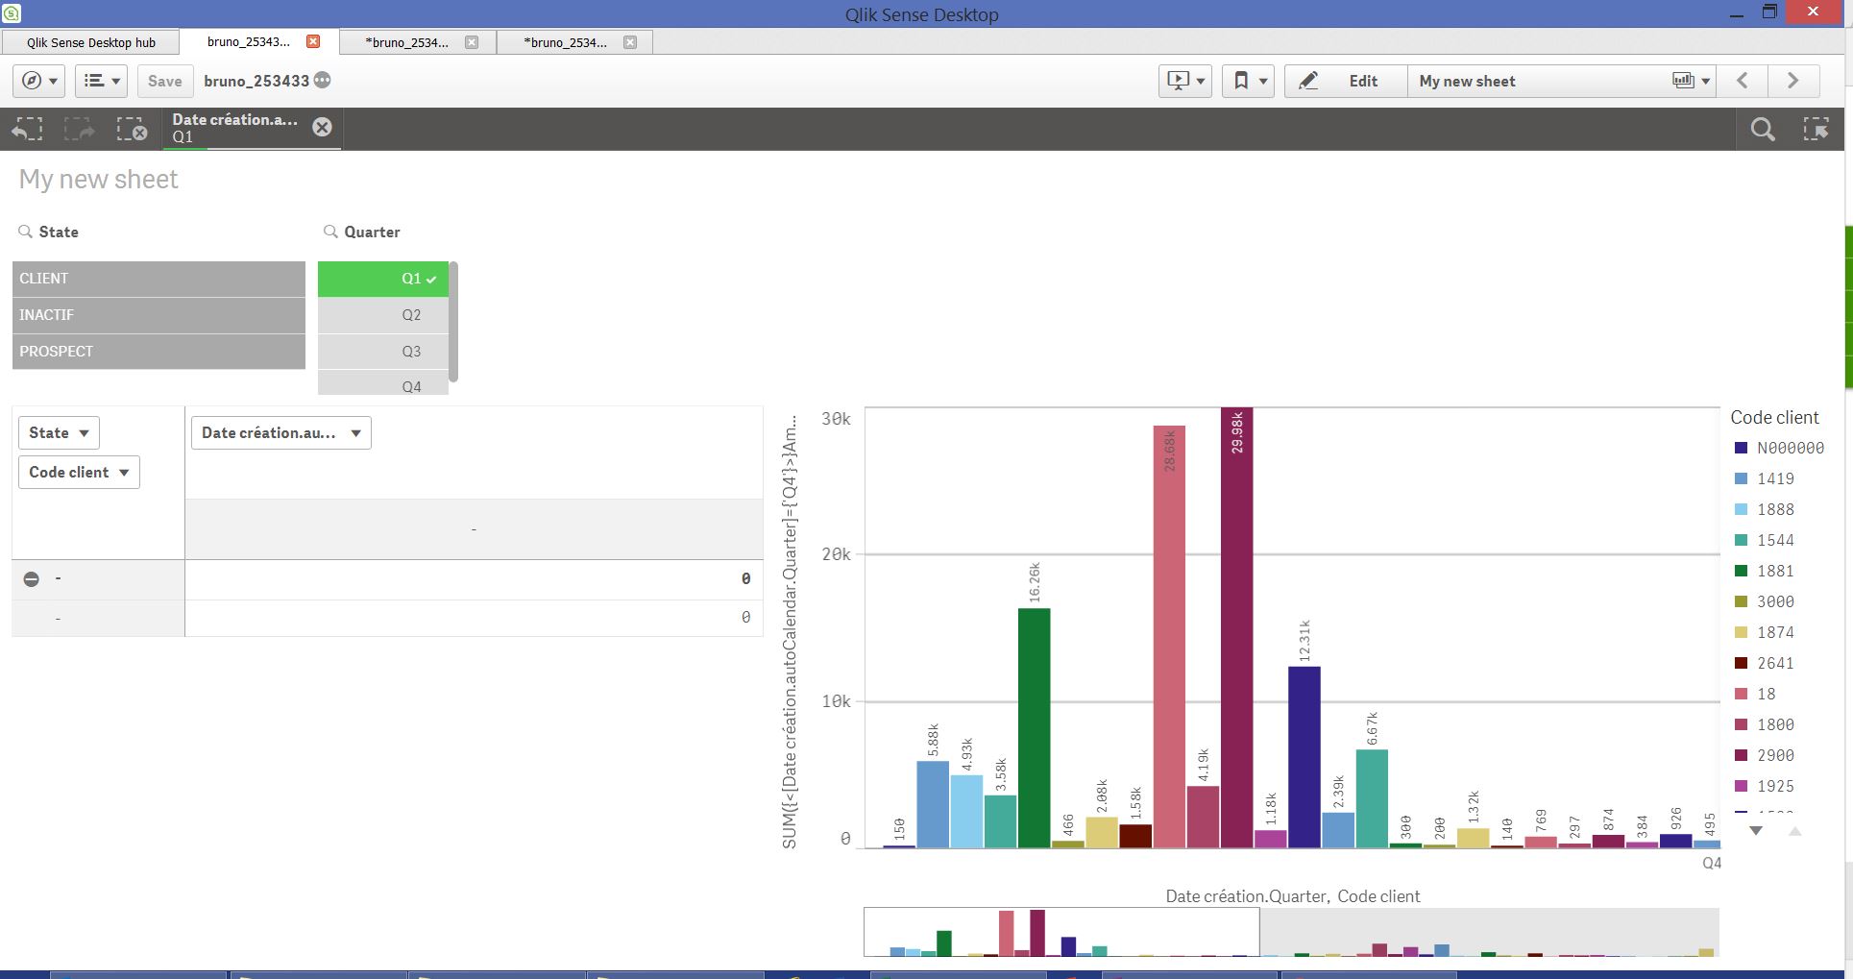Open the storytelling presentation menu
The image size is (1853, 979).
click(x=1184, y=81)
